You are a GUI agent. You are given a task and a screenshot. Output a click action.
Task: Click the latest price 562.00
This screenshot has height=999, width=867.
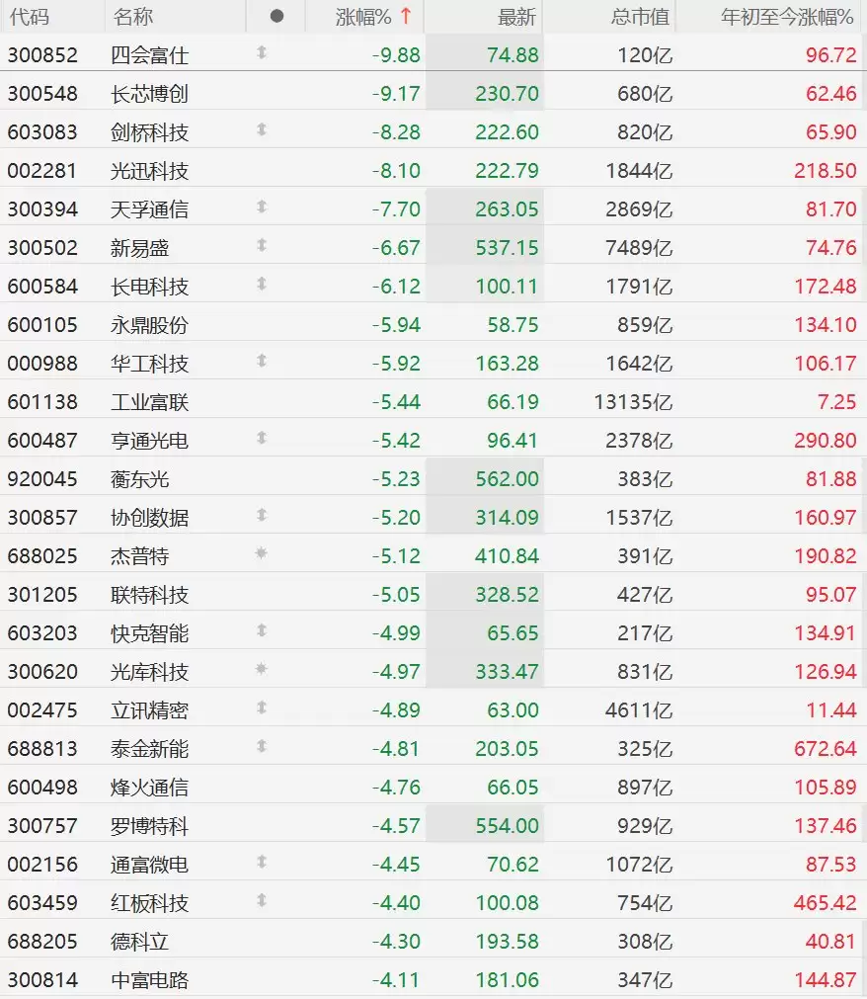tap(507, 479)
